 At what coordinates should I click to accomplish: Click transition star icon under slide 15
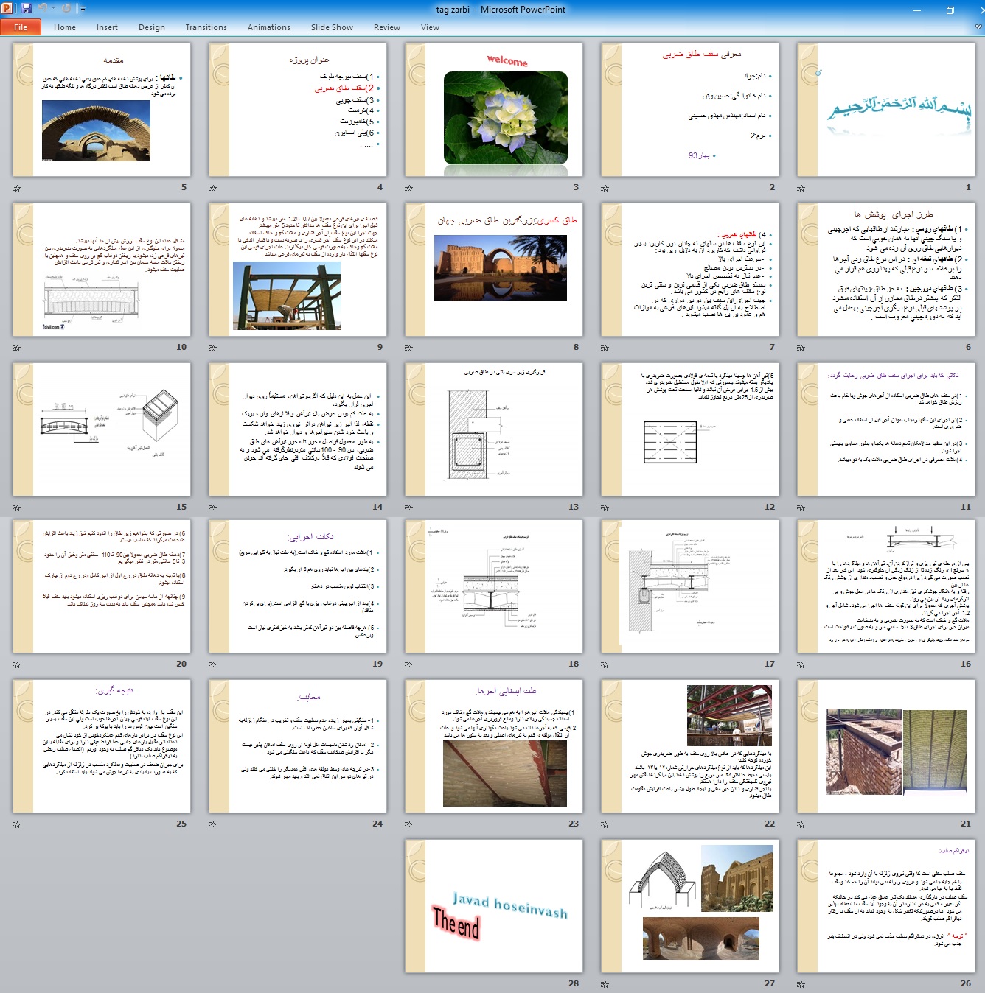coord(16,508)
